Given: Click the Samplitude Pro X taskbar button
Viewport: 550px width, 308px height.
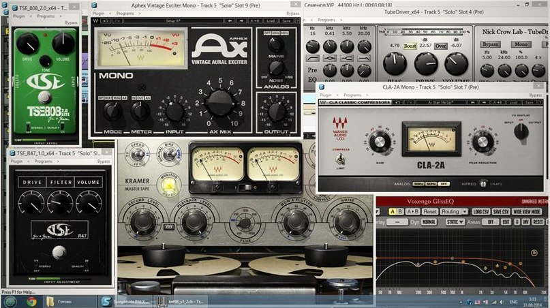Looking at the screenshot, I should 126,301.
